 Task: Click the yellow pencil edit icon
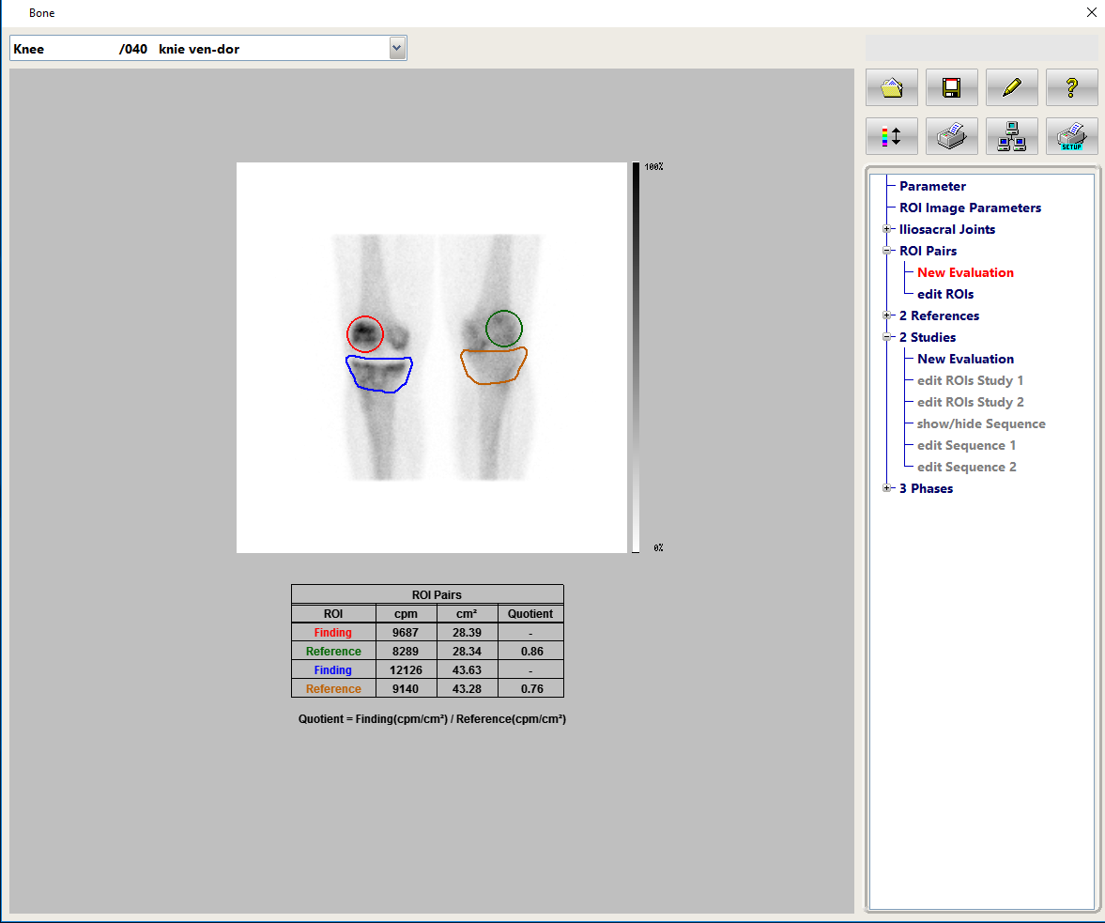click(x=1011, y=87)
